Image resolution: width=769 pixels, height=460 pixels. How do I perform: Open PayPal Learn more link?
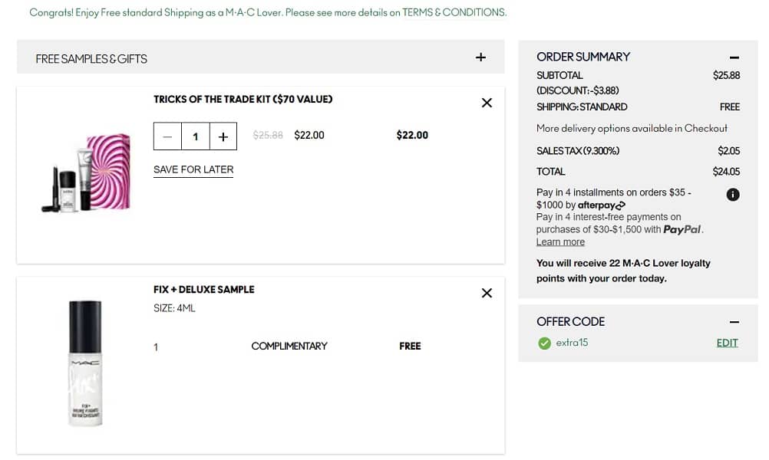[x=560, y=242]
